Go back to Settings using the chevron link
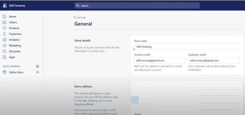Viewport: 245px width, 115px height. tap(80, 18)
